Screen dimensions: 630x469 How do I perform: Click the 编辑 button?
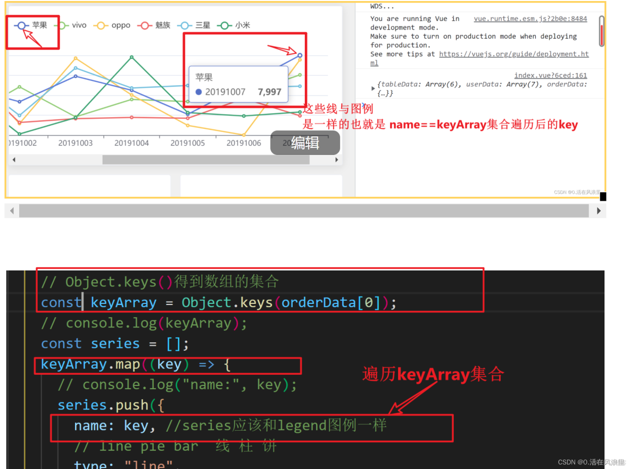point(305,143)
